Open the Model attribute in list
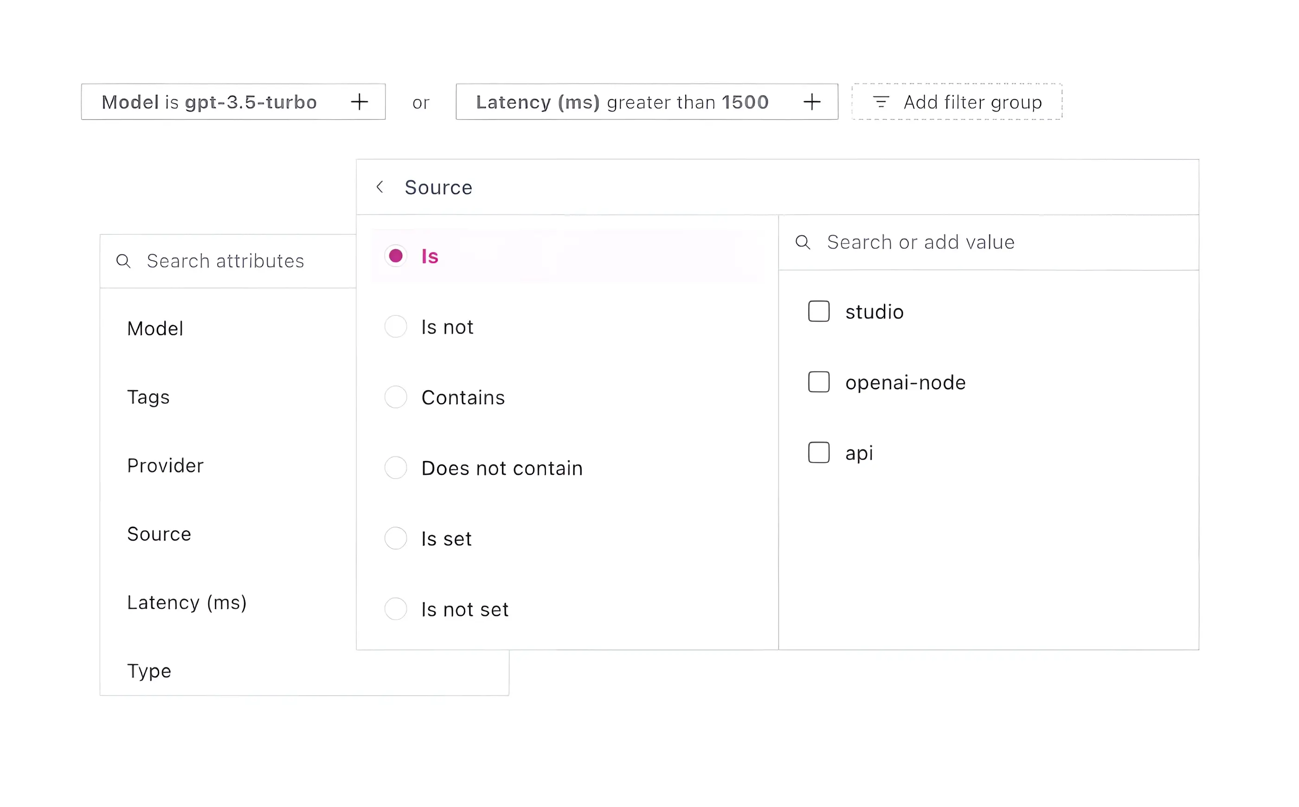 click(x=155, y=328)
